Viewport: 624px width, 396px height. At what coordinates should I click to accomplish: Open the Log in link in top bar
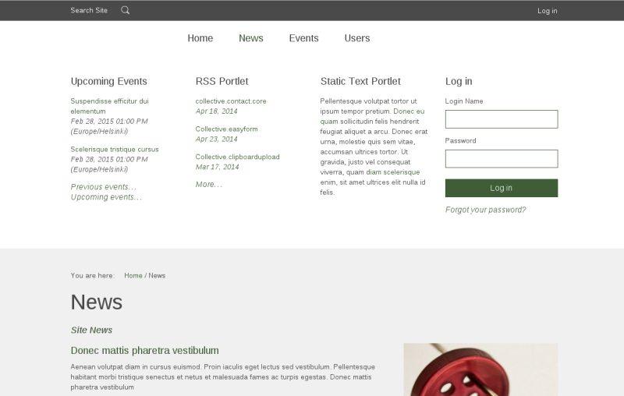pos(548,11)
